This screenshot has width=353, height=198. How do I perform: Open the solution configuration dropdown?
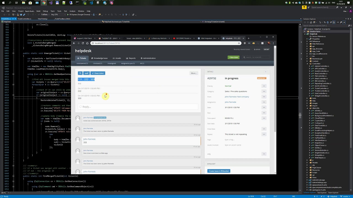click(46, 15)
